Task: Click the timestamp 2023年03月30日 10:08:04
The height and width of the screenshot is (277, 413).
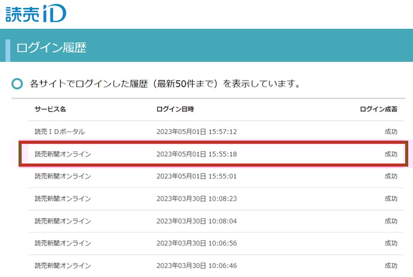Action: 197,221
